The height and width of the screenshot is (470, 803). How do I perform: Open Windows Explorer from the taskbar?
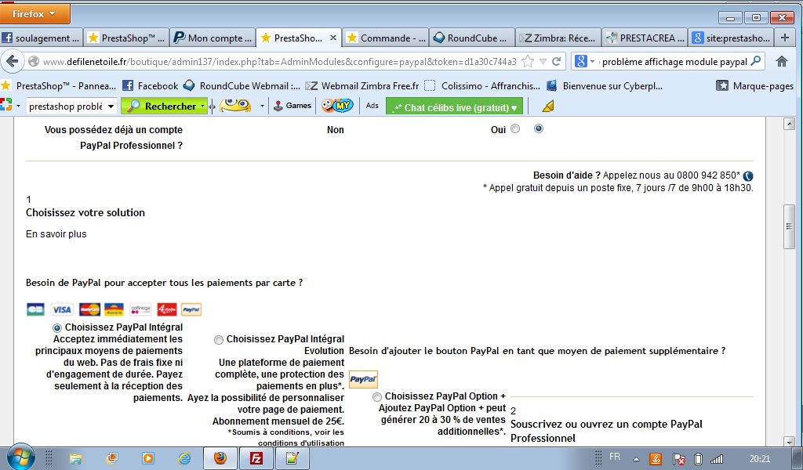pos(76,458)
